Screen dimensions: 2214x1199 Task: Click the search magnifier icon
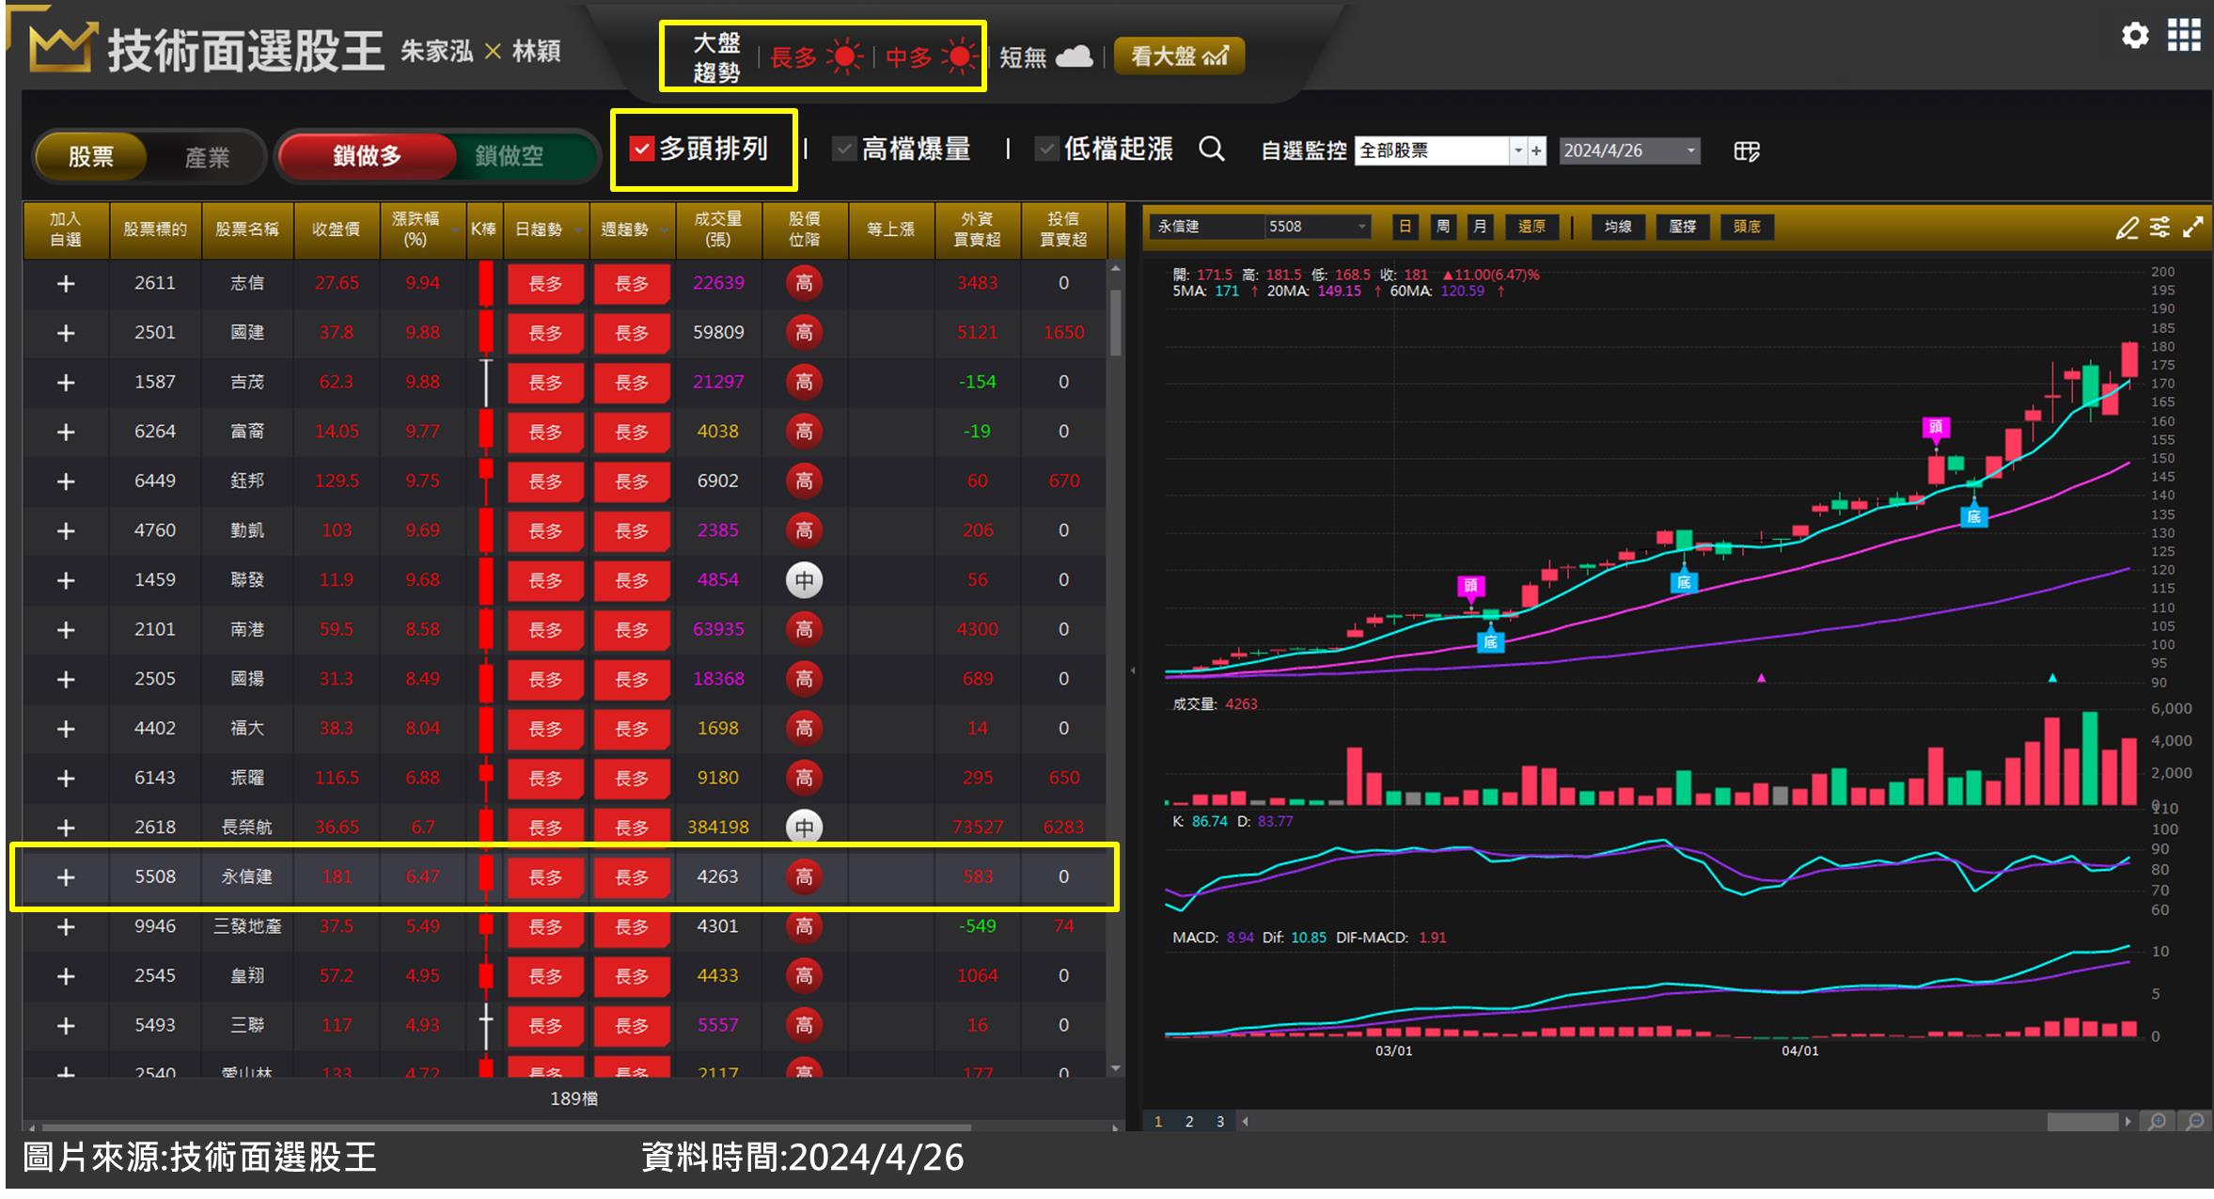point(1212,150)
